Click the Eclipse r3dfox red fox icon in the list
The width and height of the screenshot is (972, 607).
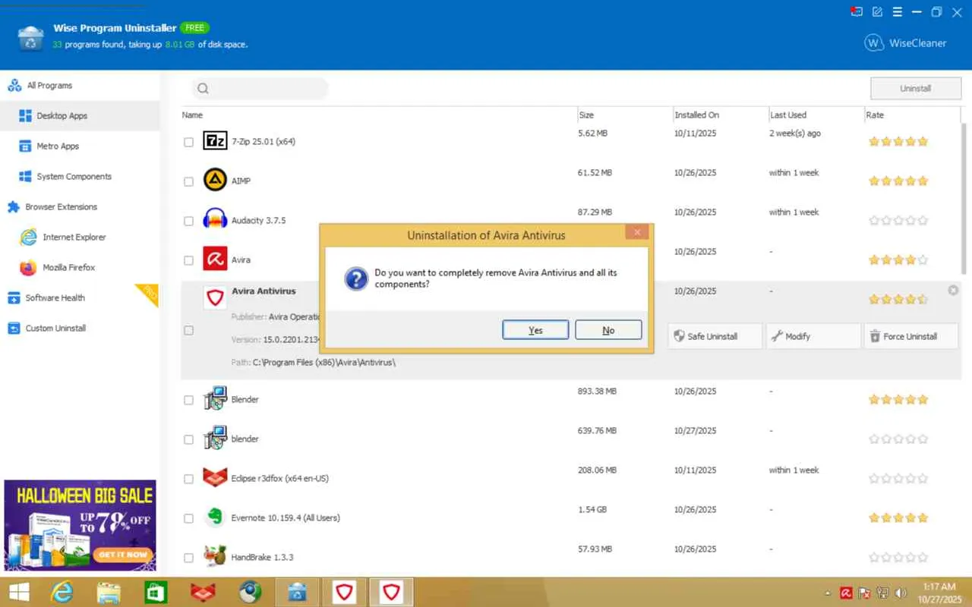coord(215,478)
